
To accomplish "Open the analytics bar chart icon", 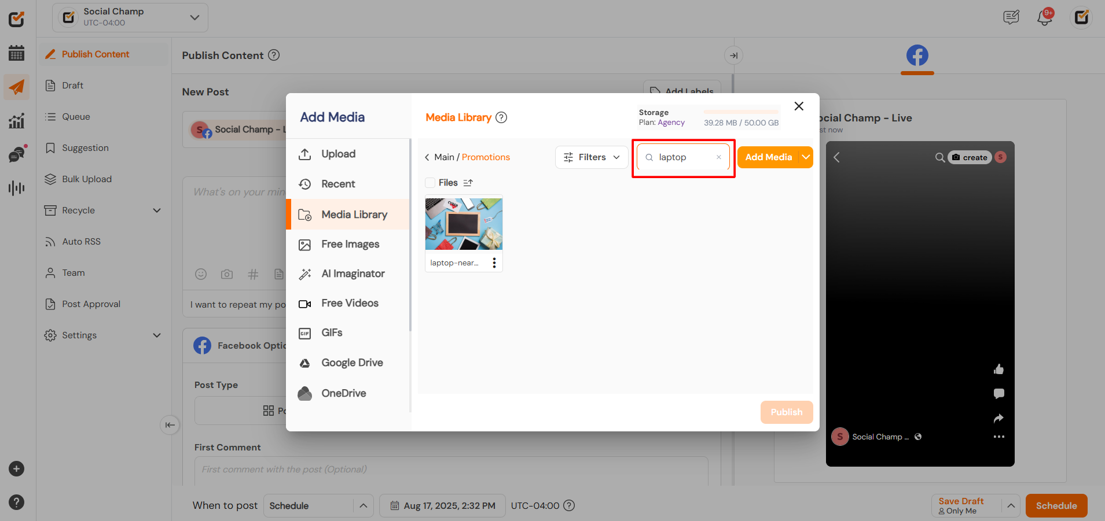I will point(16,120).
